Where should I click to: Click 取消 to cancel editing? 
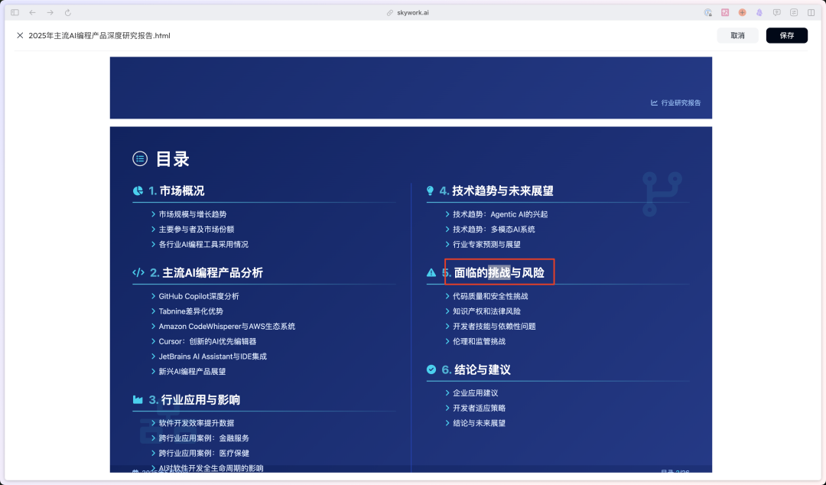click(737, 35)
